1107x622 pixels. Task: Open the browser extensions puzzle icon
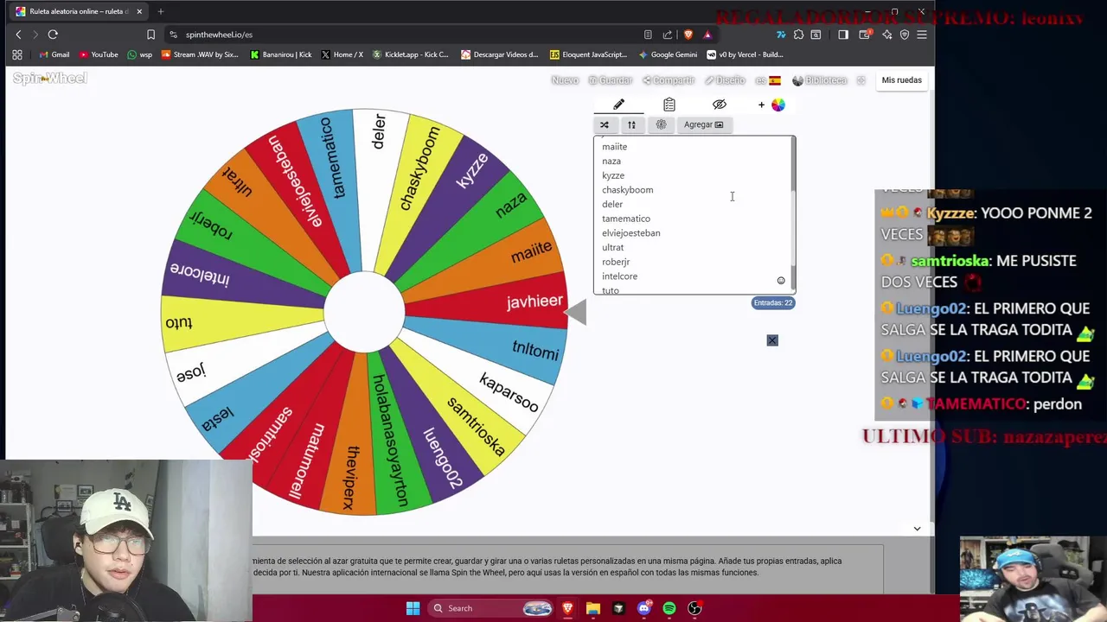(798, 35)
